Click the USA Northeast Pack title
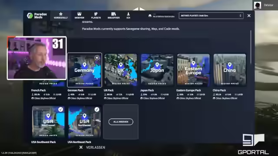 79,142
